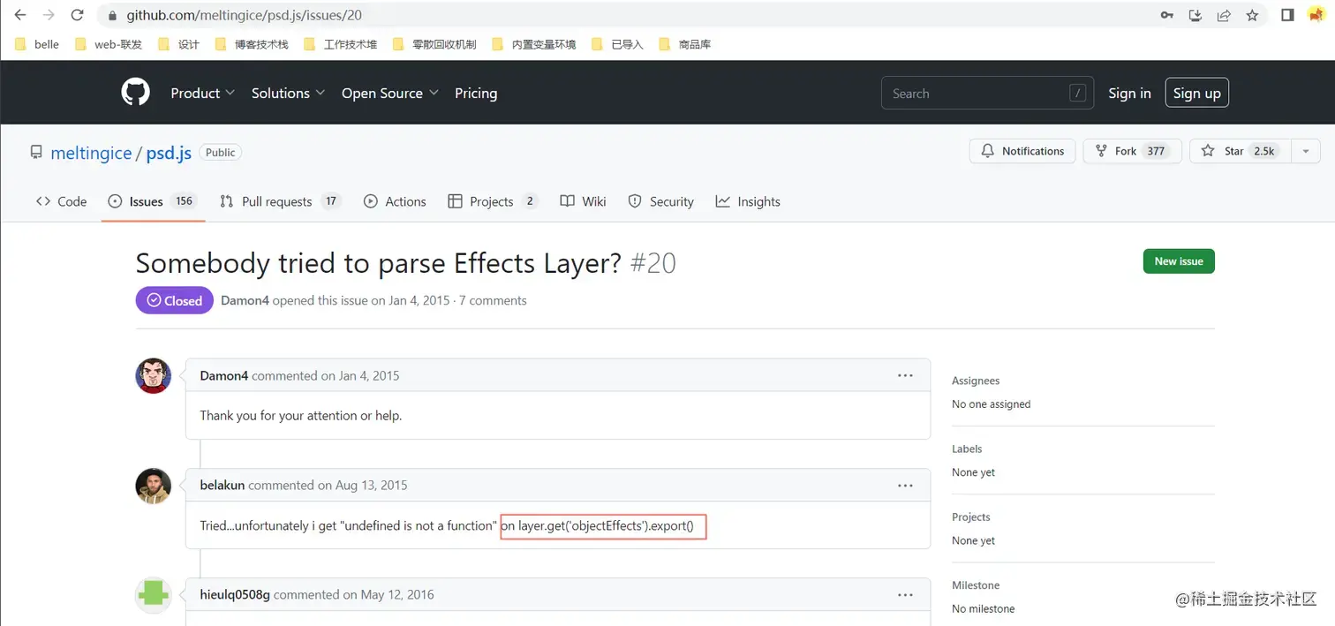The height and width of the screenshot is (626, 1335).
Task: Click the share page icon in the address bar
Action: click(1224, 15)
